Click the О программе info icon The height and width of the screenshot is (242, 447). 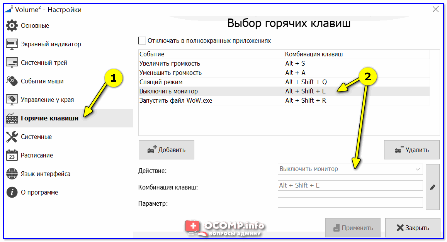(x=12, y=193)
